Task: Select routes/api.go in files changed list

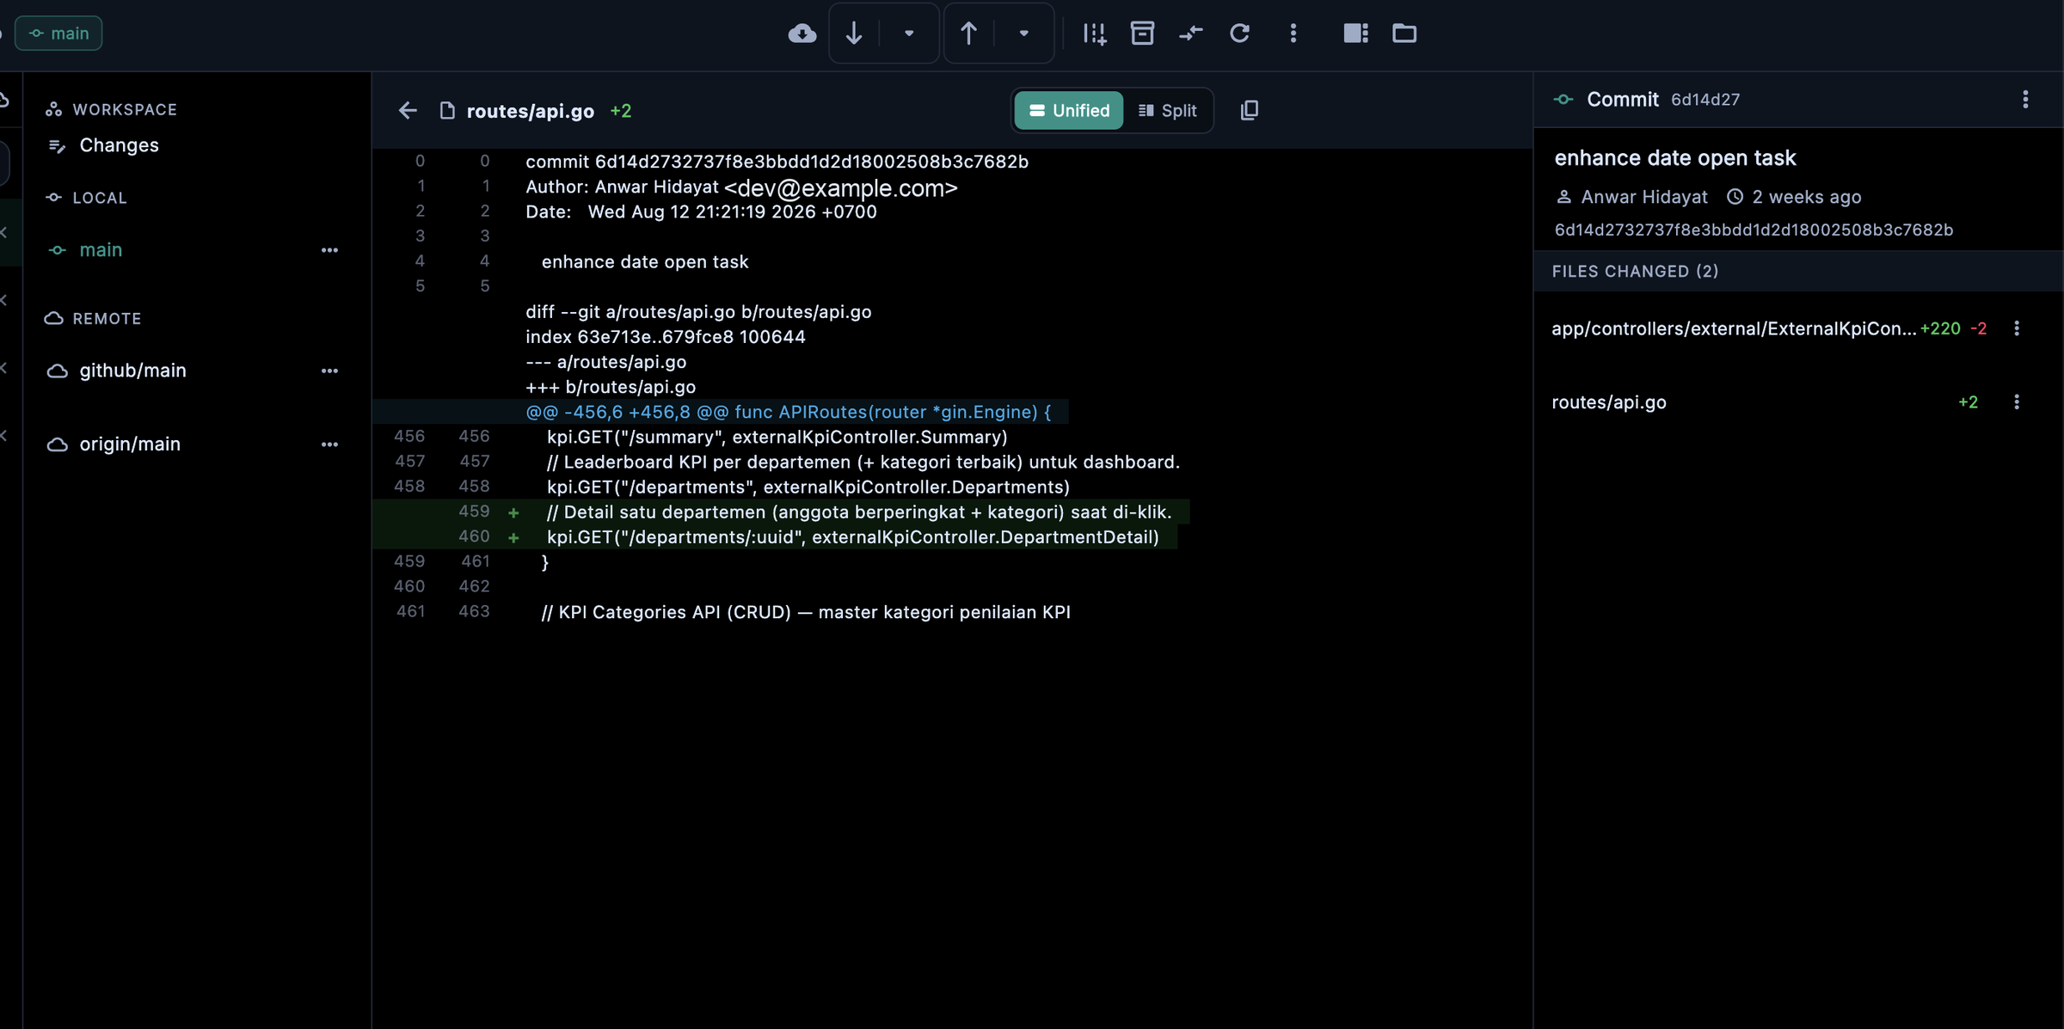Action: [1609, 402]
